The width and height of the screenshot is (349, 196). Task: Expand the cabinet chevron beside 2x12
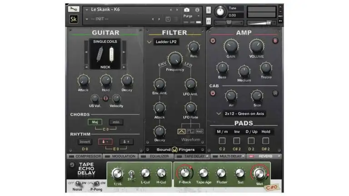coord(219,113)
